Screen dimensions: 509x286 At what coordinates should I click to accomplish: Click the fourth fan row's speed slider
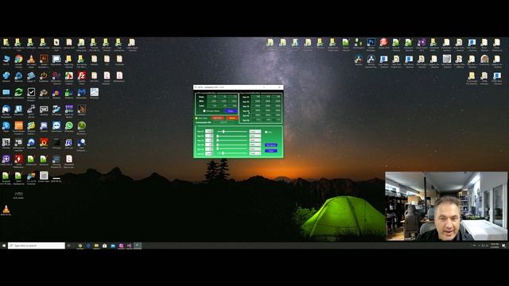pyautogui.click(x=232, y=145)
